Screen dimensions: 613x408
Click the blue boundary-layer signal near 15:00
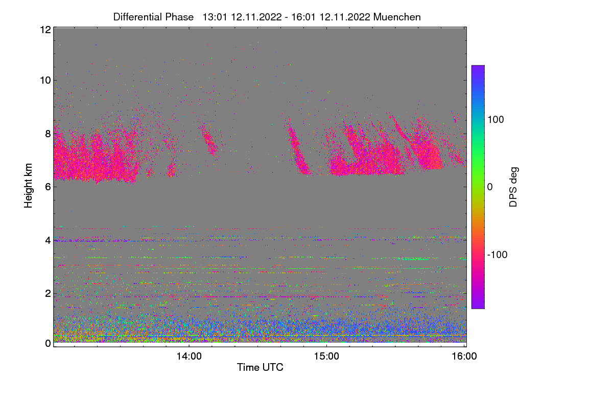pyautogui.click(x=327, y=326)
